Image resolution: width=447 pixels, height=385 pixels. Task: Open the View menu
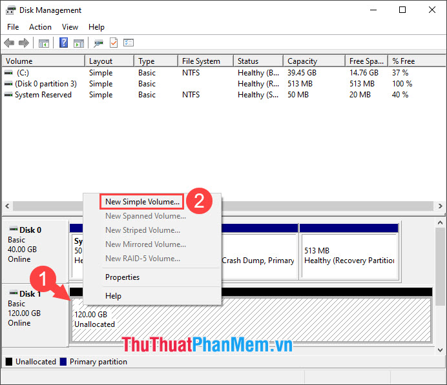(70, 27)
